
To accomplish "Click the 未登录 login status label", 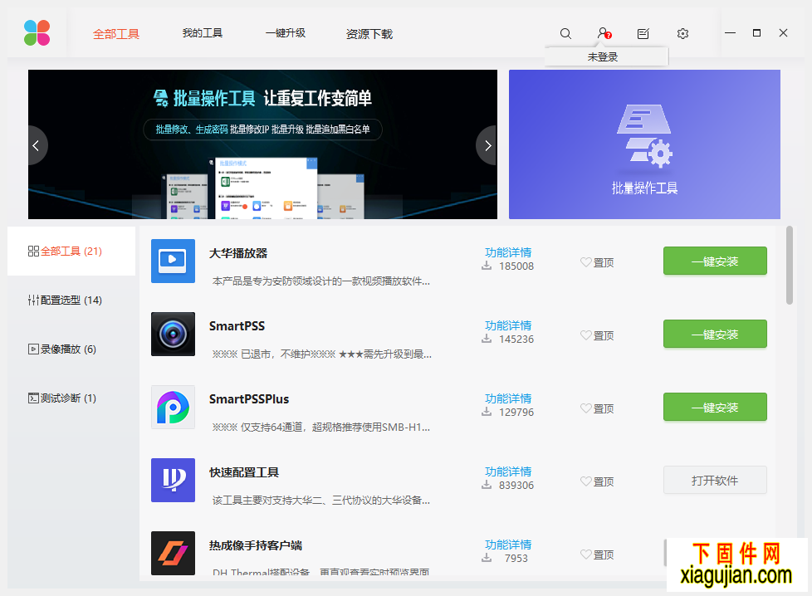I will click(x=603, y=57).
